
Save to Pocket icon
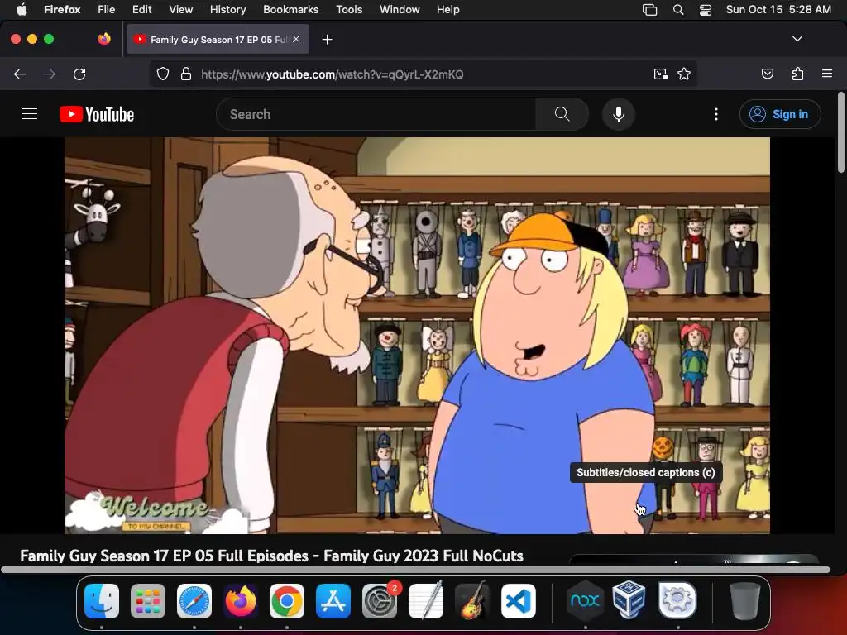point(767,74)
